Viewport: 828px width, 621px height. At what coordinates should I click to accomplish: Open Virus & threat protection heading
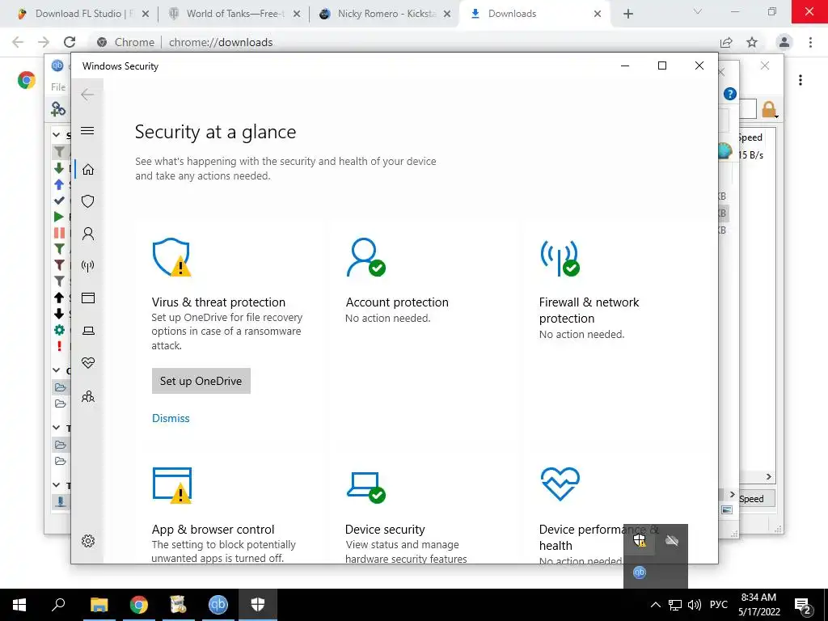218,302
